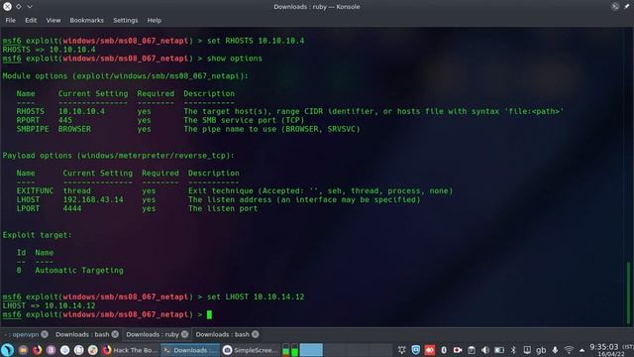Viewport: 634px width, 357px height.
Task: Open the white document app icon in the taskbar
Action: tap(79, 350)
